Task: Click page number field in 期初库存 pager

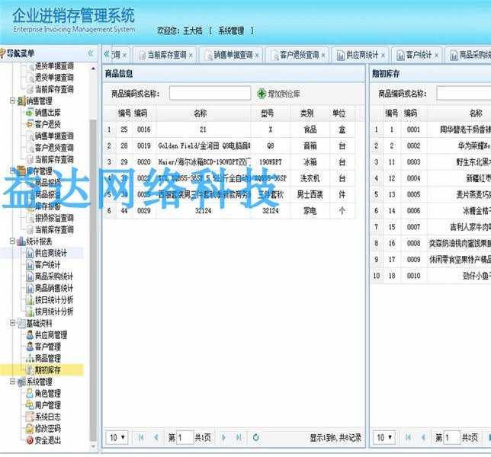Action: tap(452, 437)
